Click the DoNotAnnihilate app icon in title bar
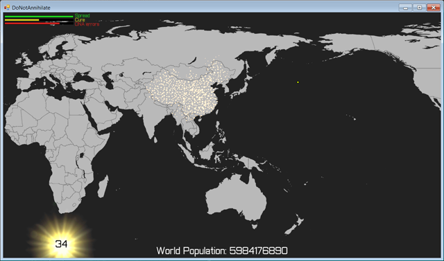This screenshot has width=444, height=261. coord(7,8)
